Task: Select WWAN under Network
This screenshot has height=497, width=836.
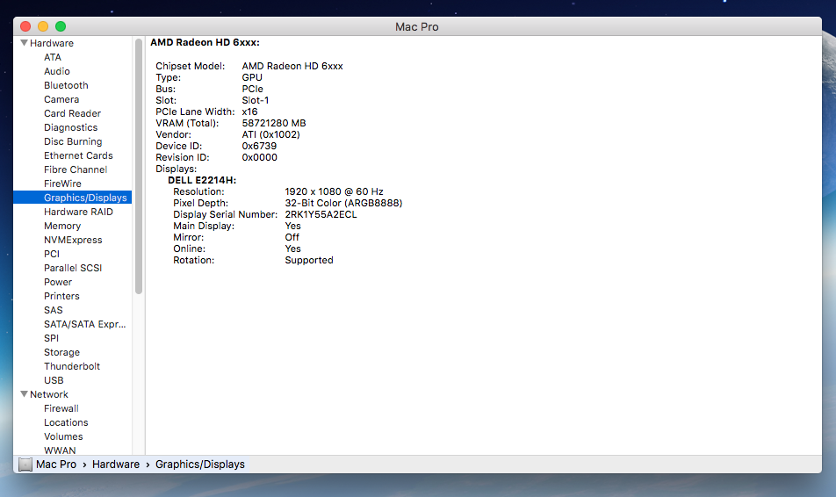Action: [x=60, y=450]
